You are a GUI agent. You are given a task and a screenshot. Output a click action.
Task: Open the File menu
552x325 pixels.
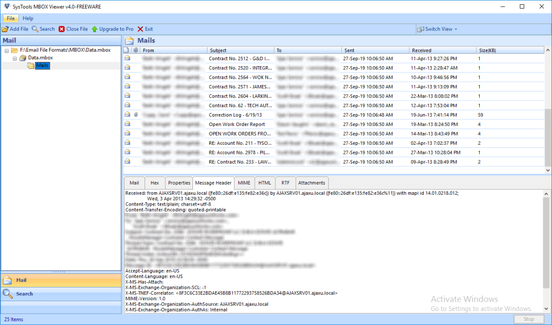point(11,18)
